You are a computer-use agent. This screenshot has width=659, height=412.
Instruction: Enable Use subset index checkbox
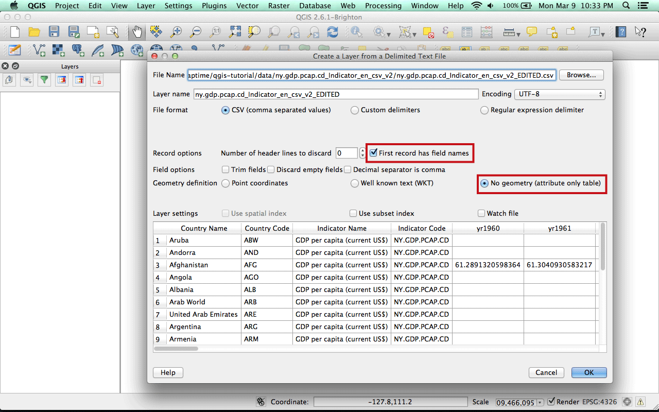(353, 213)
